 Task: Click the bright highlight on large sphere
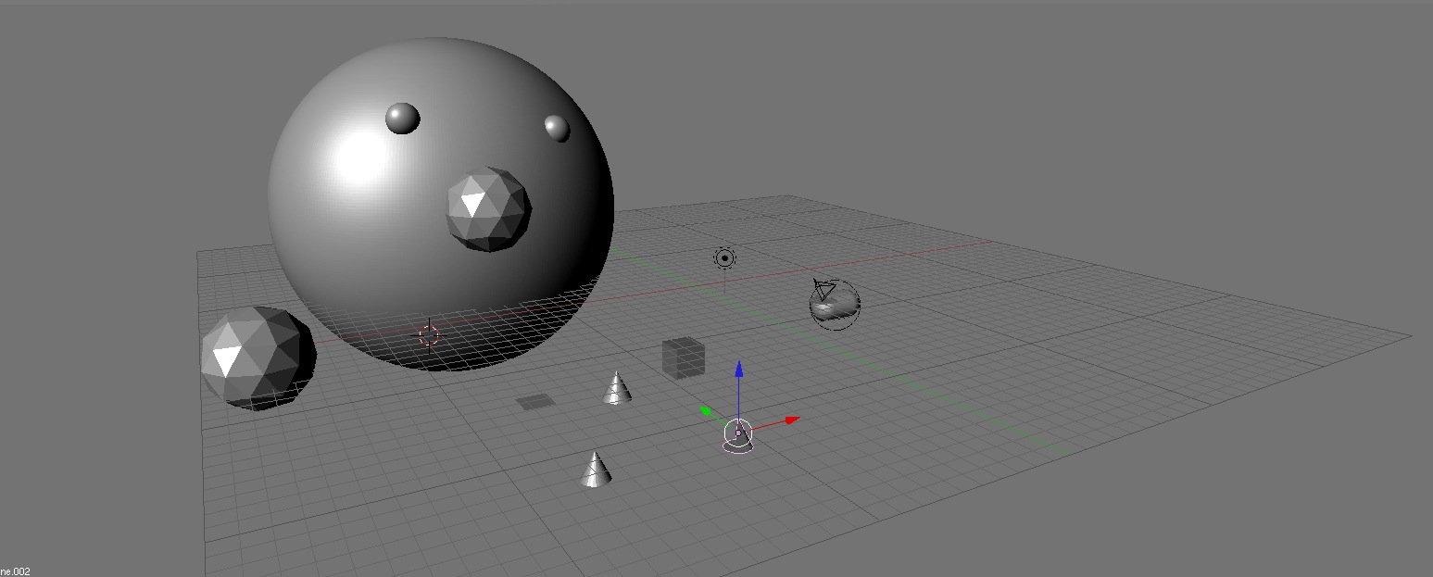click(361, 157)
